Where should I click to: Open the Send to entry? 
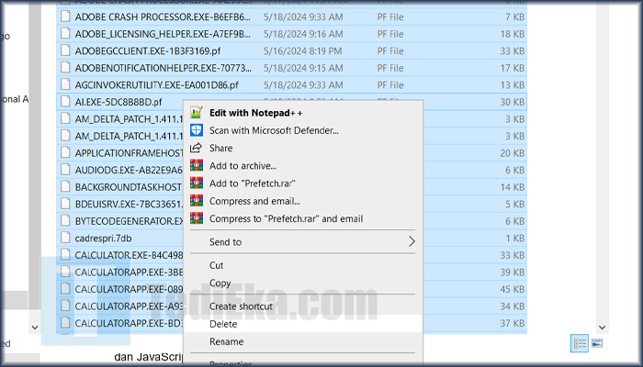click(x=303, y=241)
